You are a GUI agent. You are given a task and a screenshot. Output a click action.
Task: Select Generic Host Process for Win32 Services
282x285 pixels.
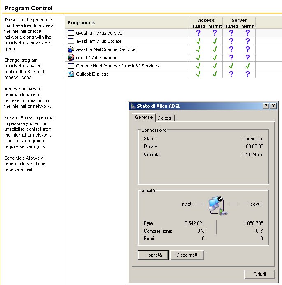118,66
